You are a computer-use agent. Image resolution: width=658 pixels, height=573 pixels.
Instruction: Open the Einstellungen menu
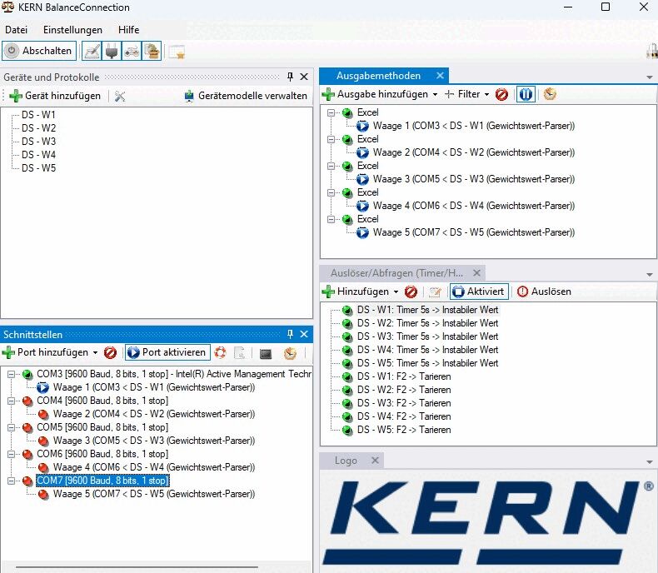tap(72, 30)
